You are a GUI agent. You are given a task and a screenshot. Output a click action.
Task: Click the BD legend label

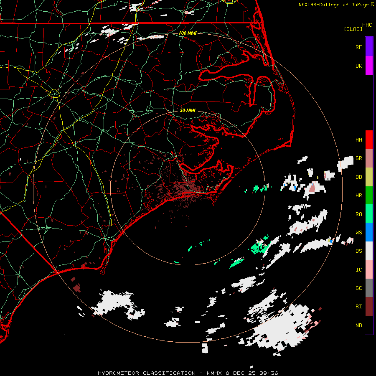point(358,177)
